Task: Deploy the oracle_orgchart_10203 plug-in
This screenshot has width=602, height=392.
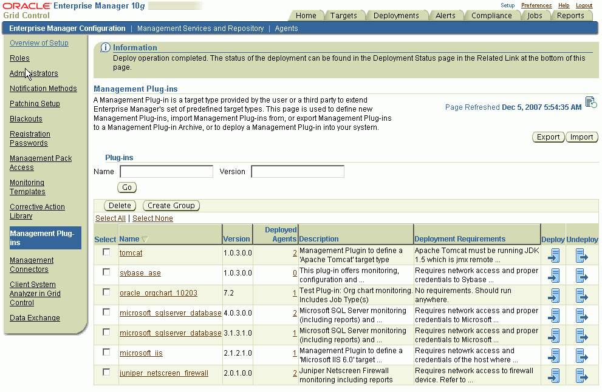Action: [x=553, y=295]
